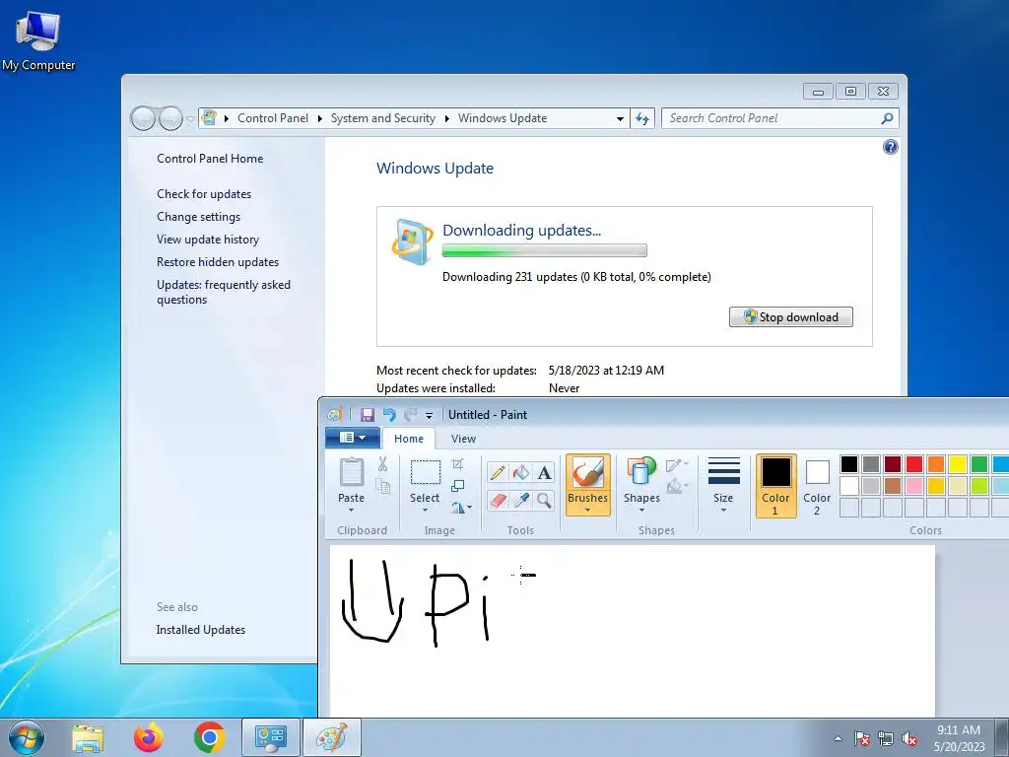
Task: Click the Paint application icon in title bar
Action: click(335, 415)
